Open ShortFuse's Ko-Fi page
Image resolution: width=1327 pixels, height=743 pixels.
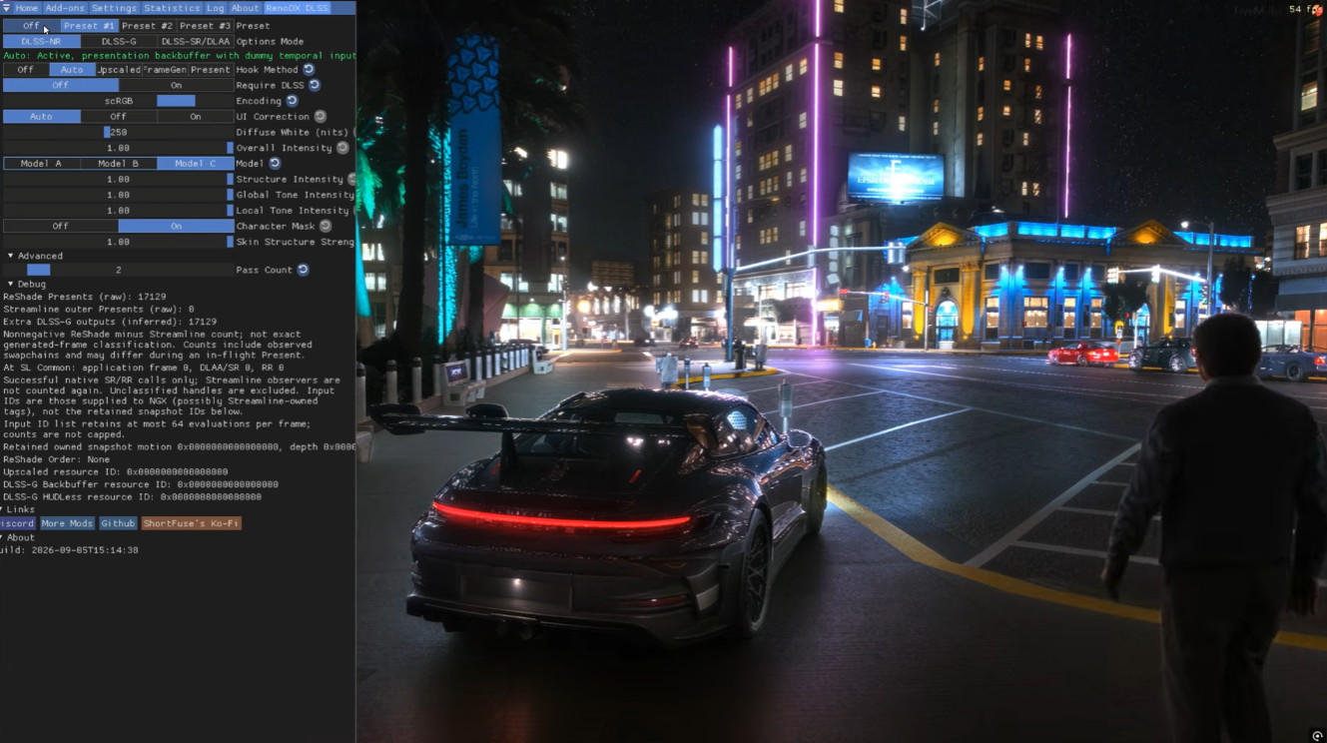[x=191, y=523]
